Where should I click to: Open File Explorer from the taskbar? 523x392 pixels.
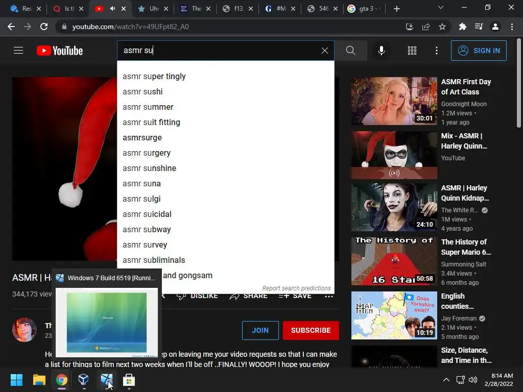click(39, 380)
